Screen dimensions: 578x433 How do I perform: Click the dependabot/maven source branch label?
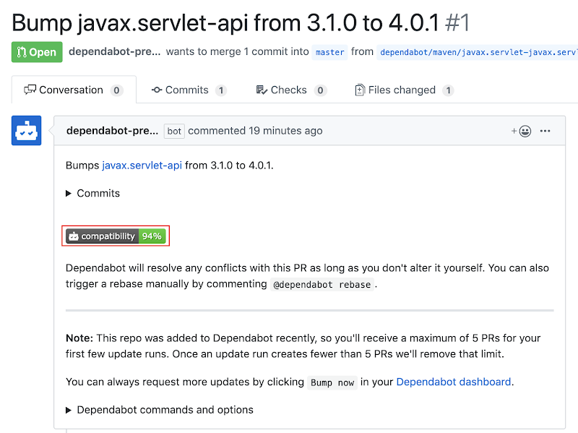pyautogui.click(x=478, y=52)
